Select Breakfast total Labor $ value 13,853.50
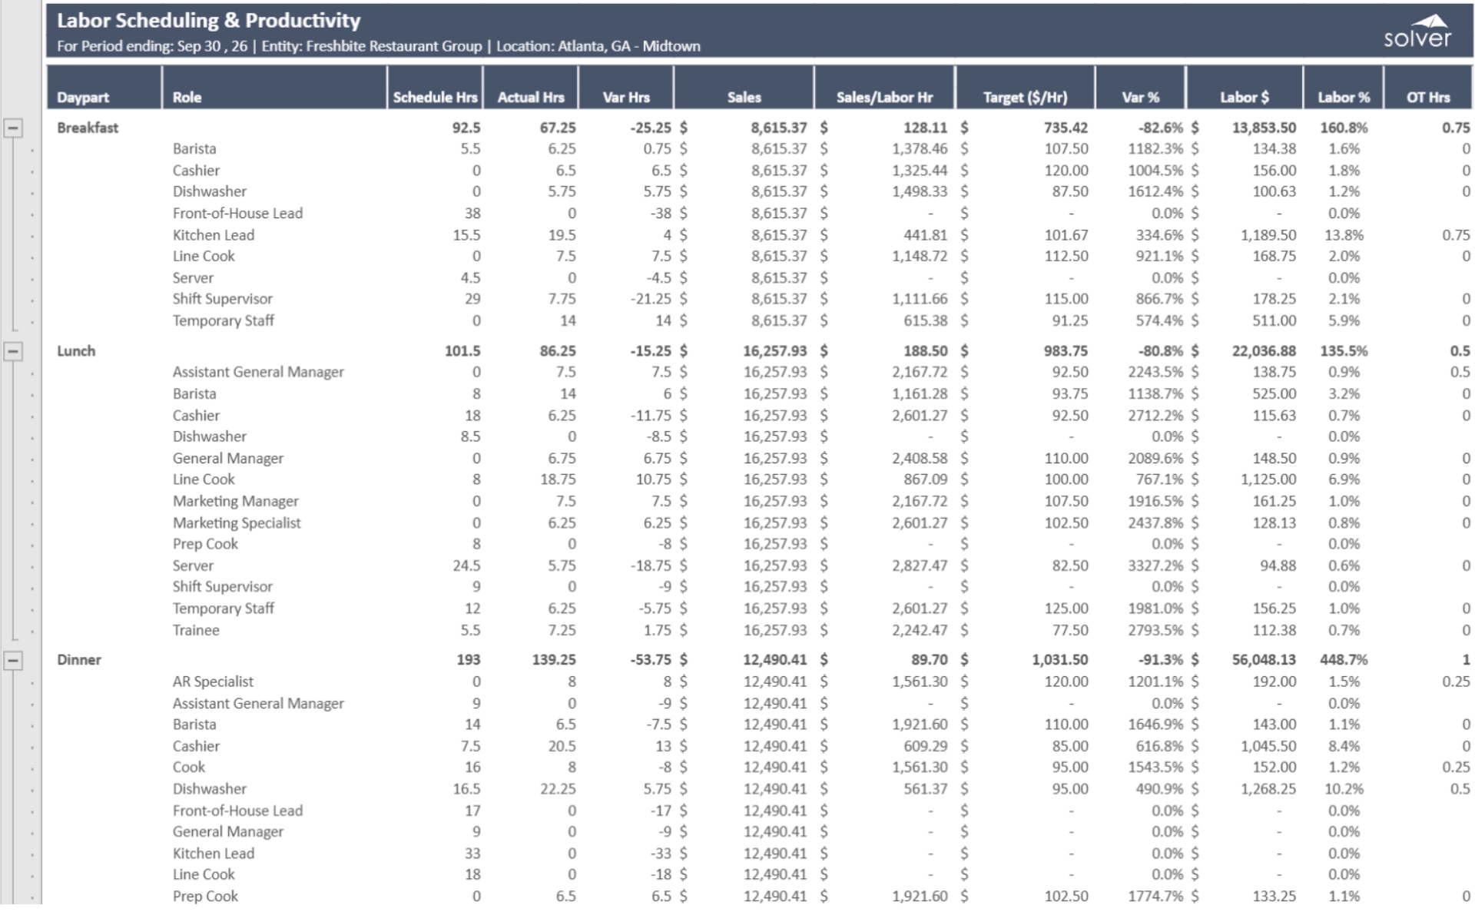1475x922 pixels. 1263,128
